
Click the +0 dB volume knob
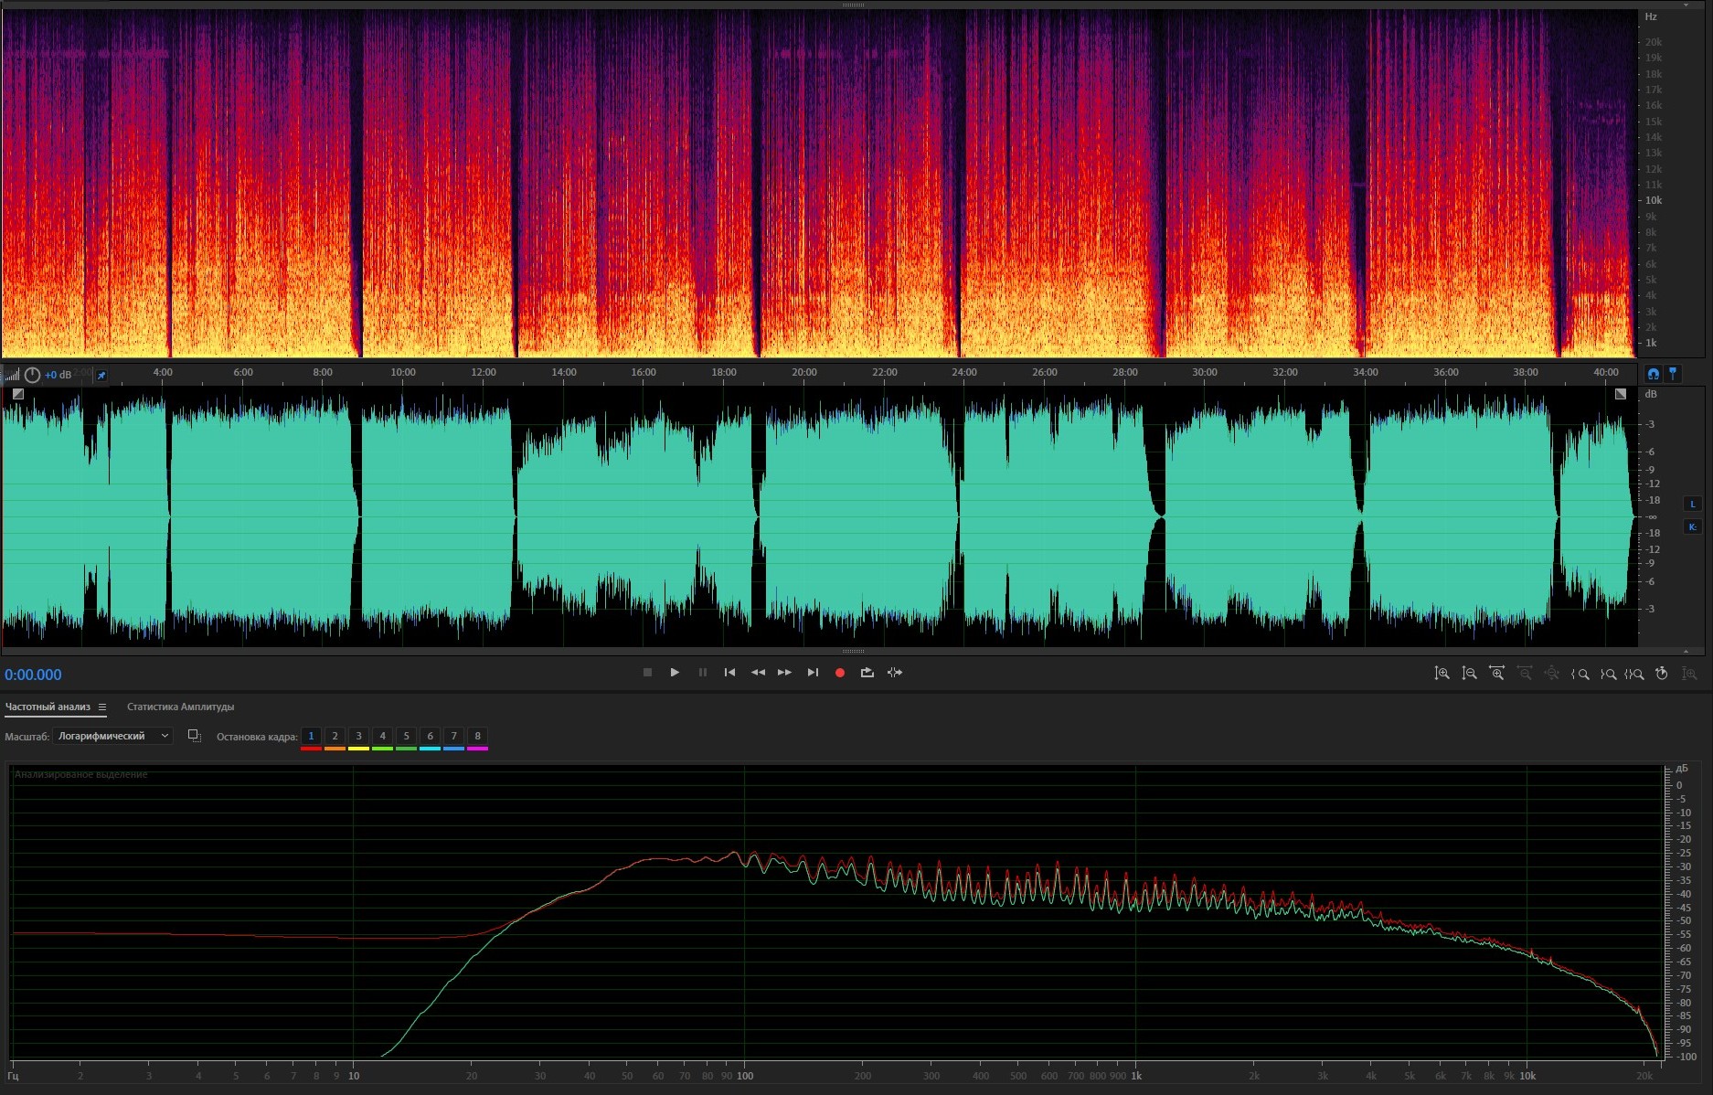click(33, 375)
